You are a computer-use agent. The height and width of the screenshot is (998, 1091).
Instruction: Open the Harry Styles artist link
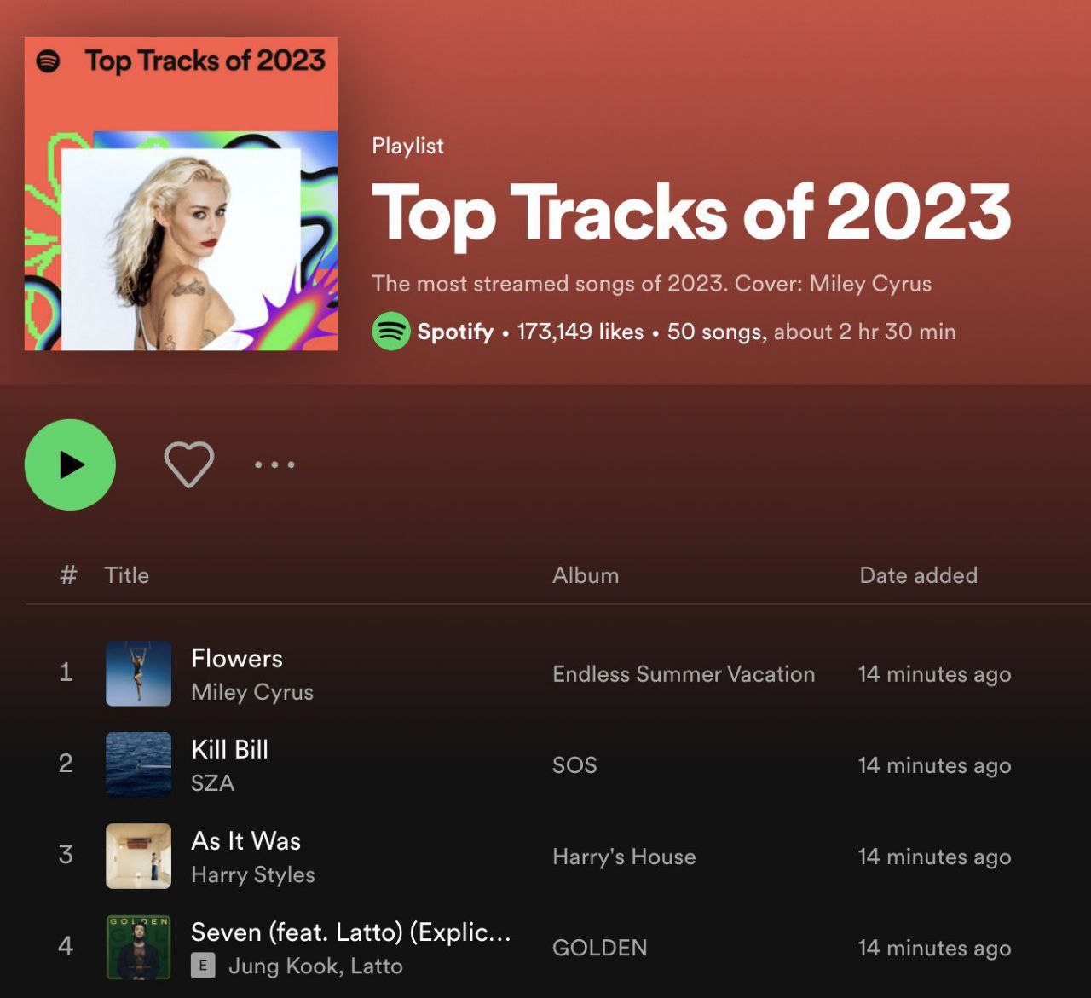(x=253, y=874)
